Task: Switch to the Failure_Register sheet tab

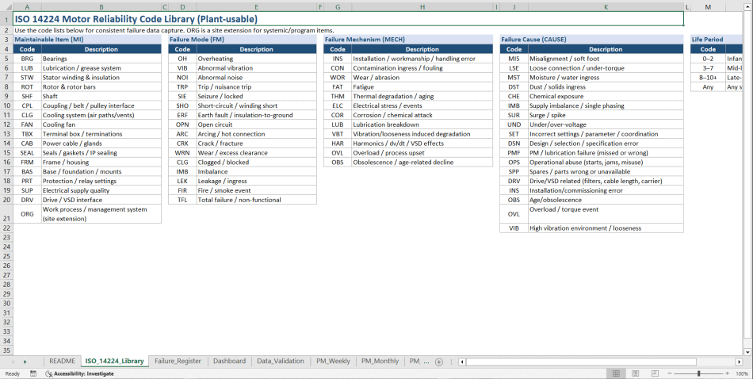Action: click(x=178, y=362)
